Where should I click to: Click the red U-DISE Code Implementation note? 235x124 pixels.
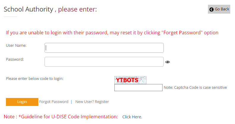(61, 117)
